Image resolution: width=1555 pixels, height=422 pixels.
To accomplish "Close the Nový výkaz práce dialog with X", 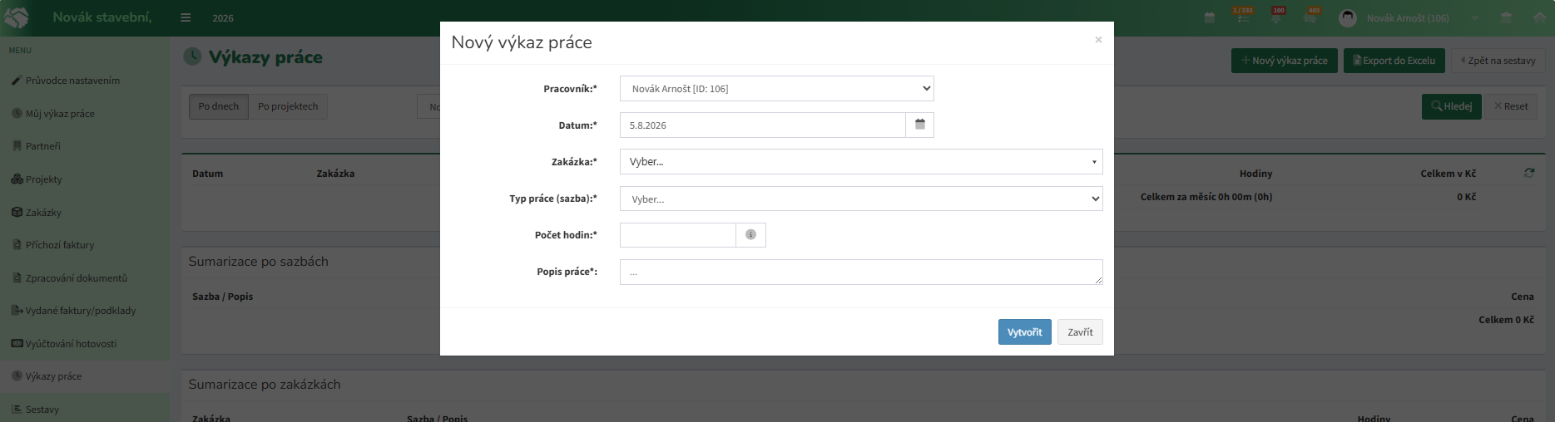I will coord(1098,40).
